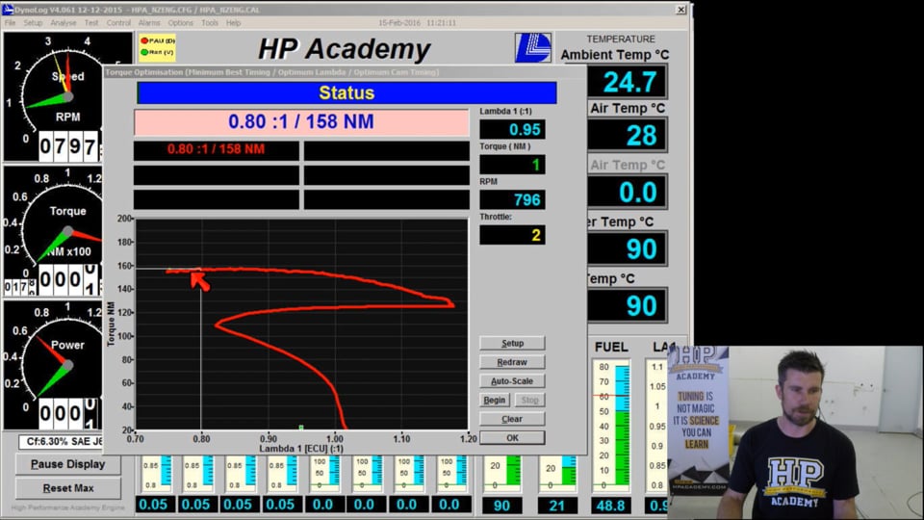Screen dimensions: 924x520
Task: Click the Cf:6.30% SAE correction field
Action: pyautogui.click(x=61, y=441)
